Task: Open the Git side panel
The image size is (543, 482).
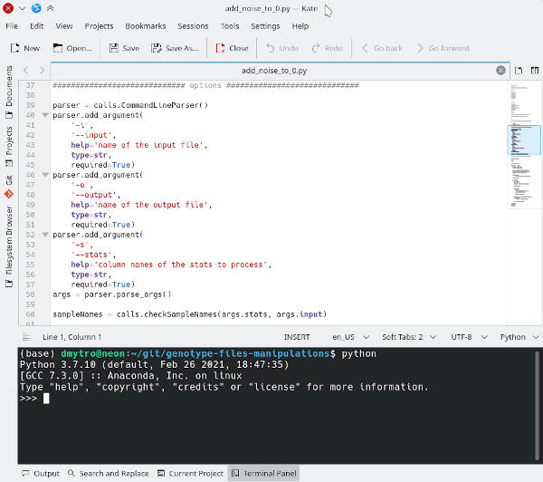Action: coord(9,187)
